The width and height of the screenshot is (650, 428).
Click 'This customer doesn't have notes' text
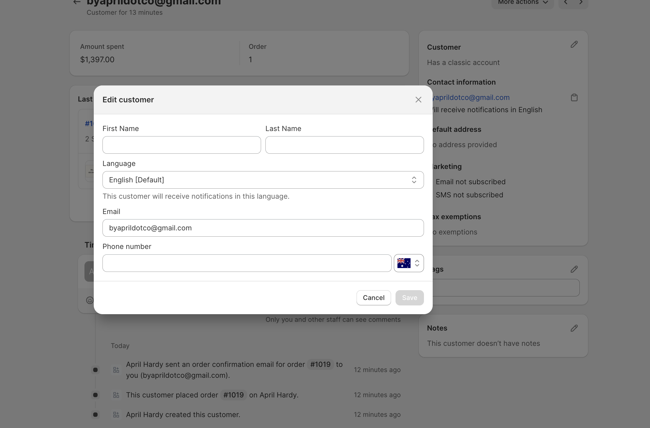click(x=484, y=343)
